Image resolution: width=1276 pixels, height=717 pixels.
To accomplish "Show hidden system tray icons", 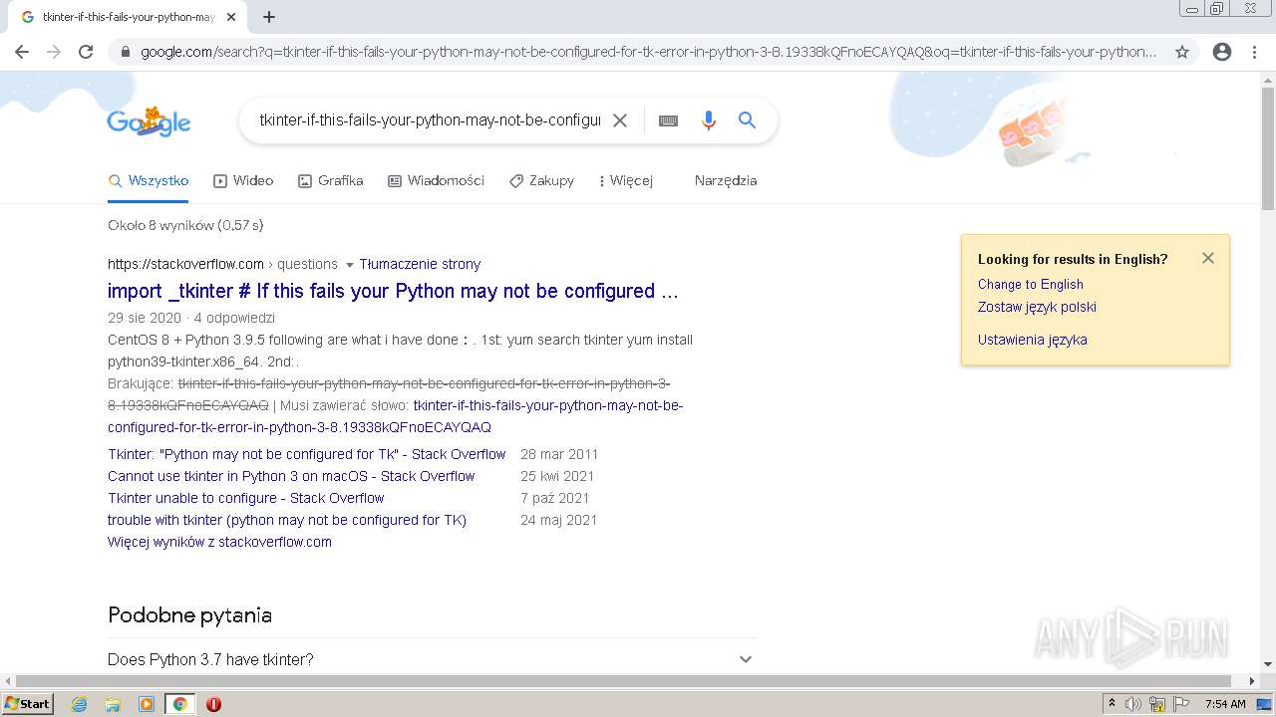I will click(1112, 704).
